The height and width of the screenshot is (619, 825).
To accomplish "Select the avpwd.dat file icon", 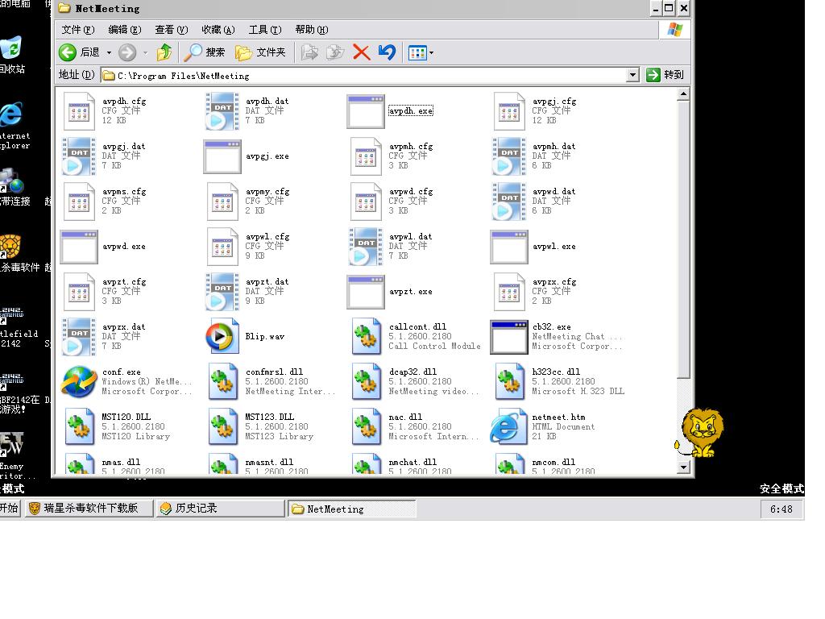I will pyautogui.click(x=509, y=201).
